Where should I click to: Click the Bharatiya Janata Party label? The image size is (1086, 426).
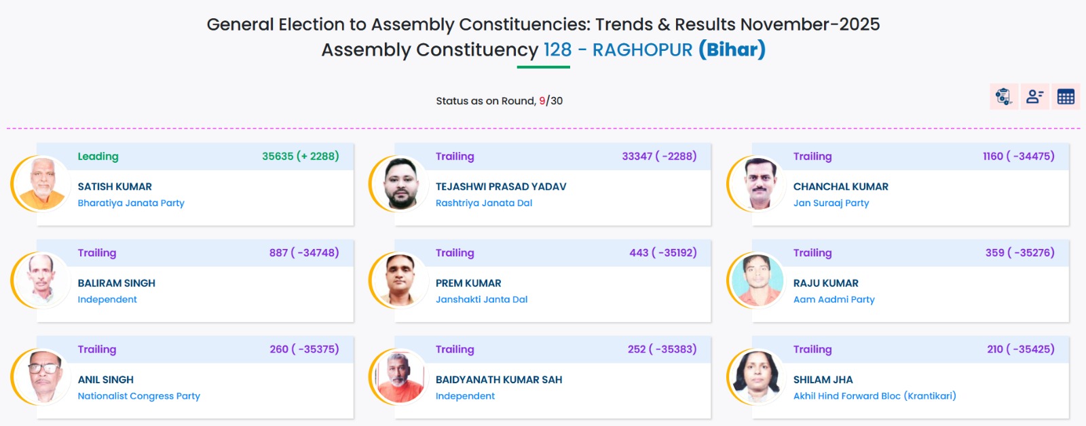point(131,203)
